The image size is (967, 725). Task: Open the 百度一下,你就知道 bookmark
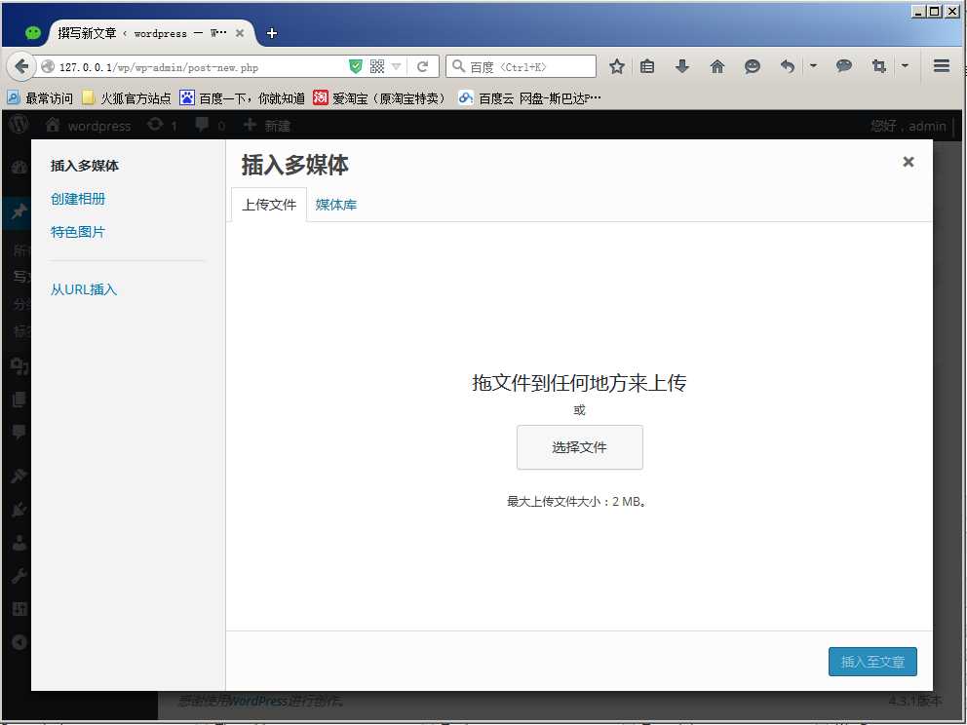click(x=242, y=98)
